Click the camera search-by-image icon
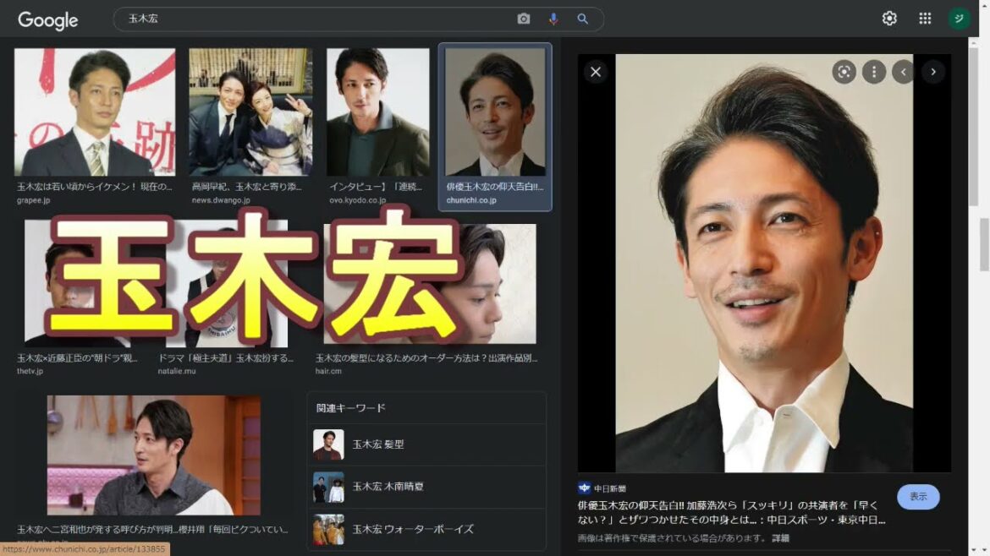 coord(524,19)
